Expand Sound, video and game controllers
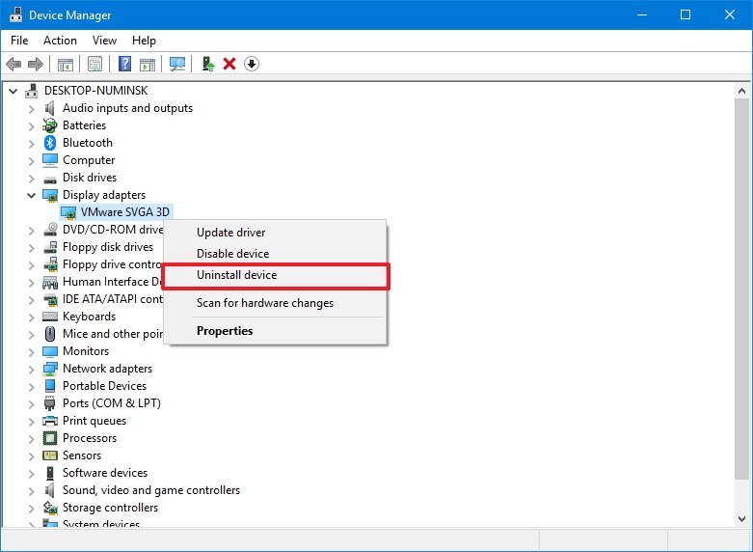 [x=32, y=491]
